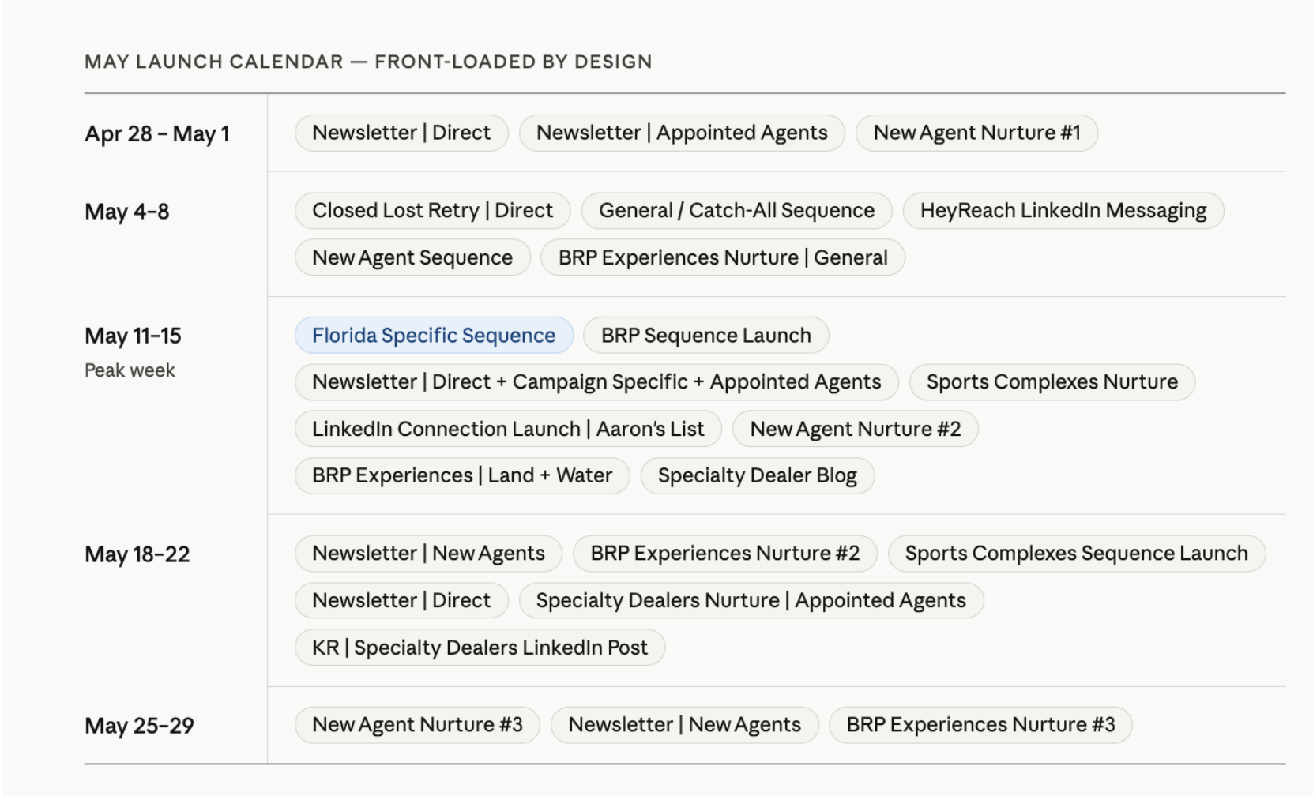This screenshot has height=796, width=1313.
Task: Open the Specialty Dealer Blog pill
Action: [757, 475]
